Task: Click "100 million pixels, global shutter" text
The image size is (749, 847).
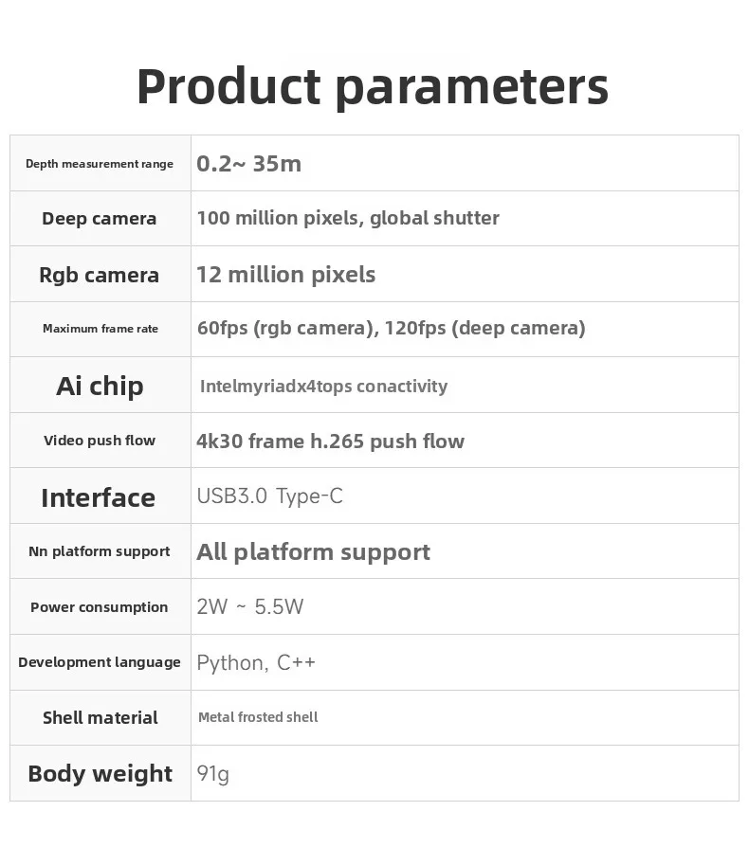Action: 347,218
